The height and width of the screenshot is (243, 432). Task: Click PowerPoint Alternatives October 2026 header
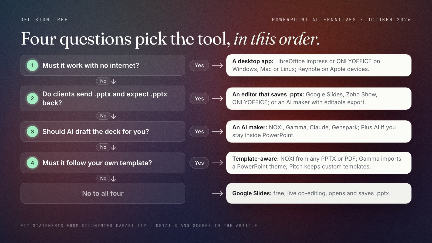pos(342,20)
